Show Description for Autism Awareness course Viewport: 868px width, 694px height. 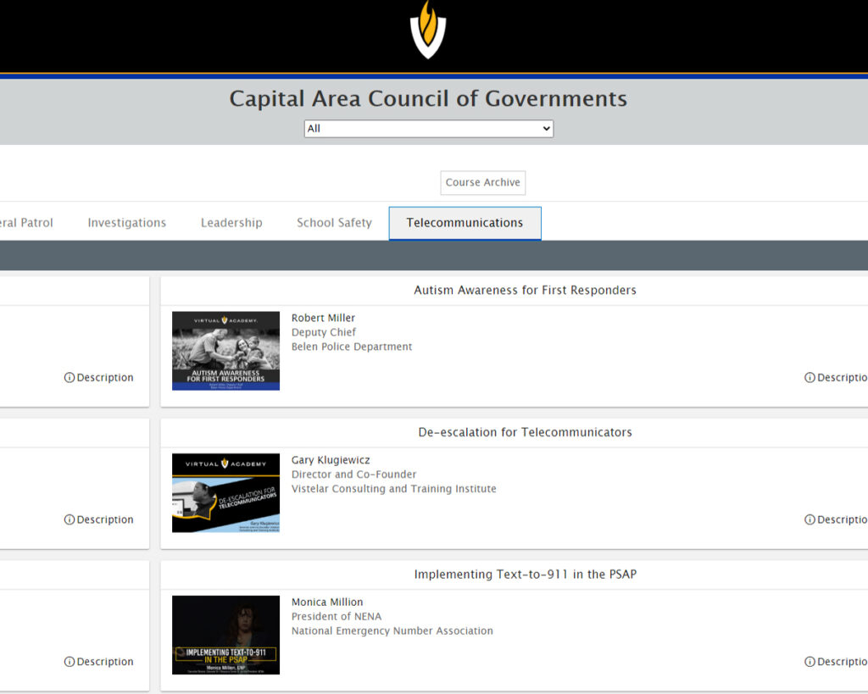point(836,377)
